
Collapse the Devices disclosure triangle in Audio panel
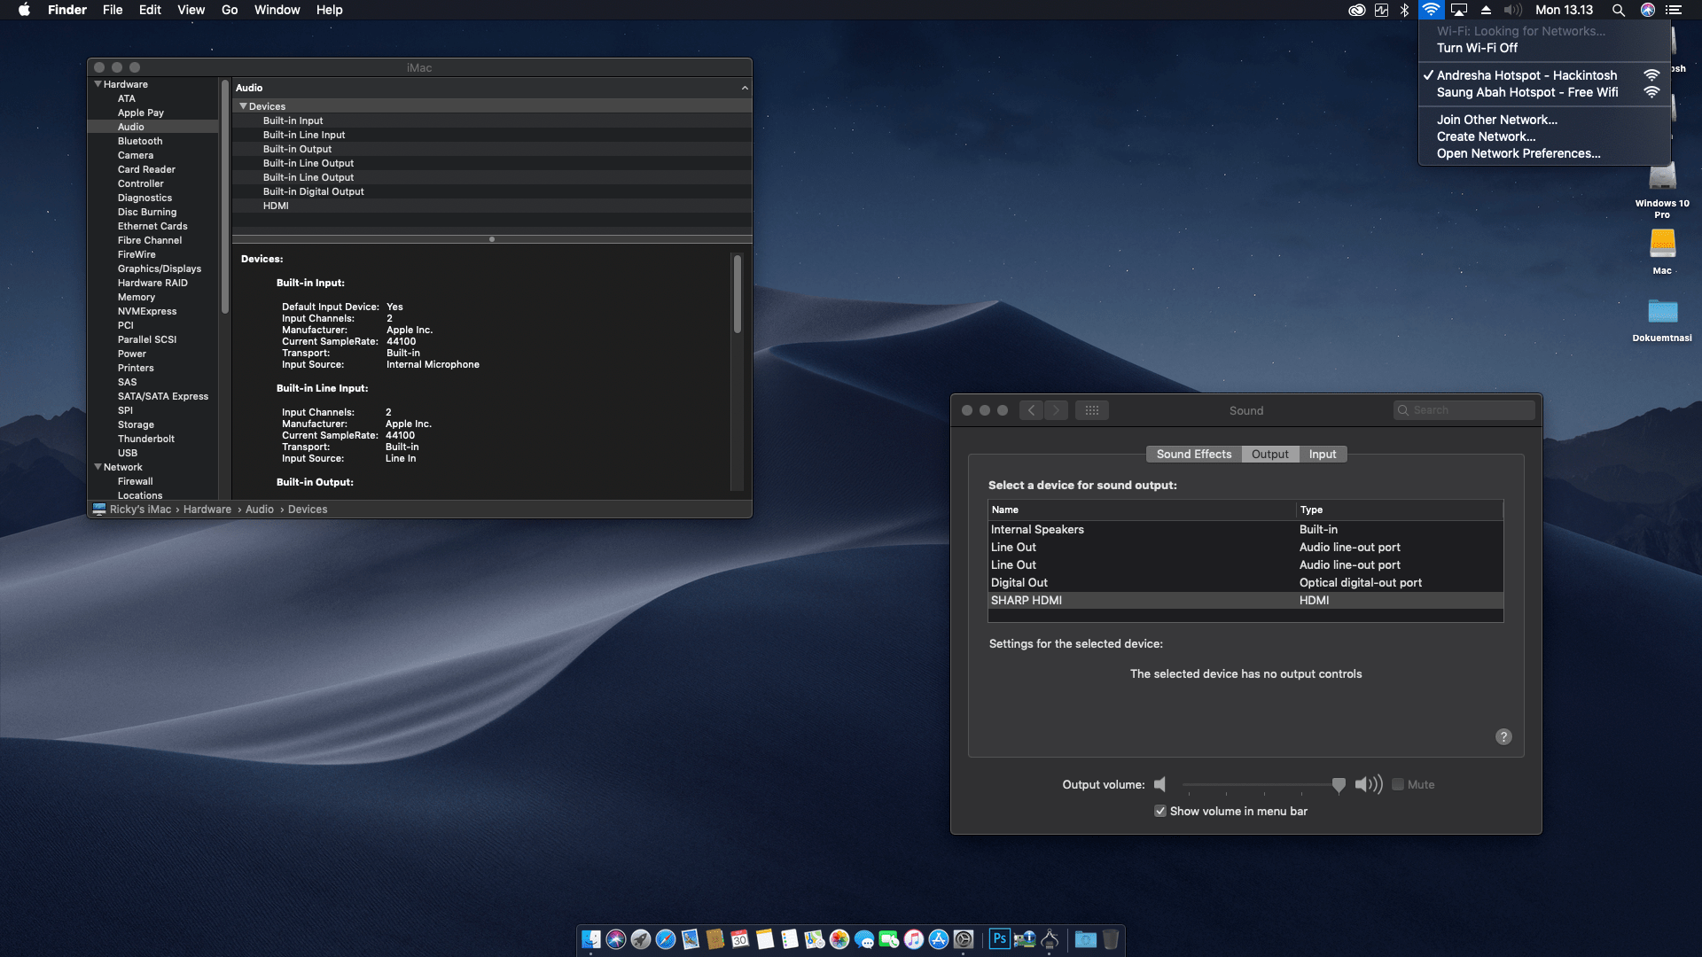[244, 105]
